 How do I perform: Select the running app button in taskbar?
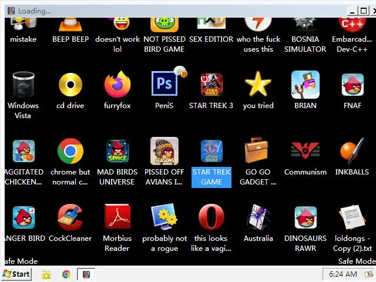click(x=86, y=274)
